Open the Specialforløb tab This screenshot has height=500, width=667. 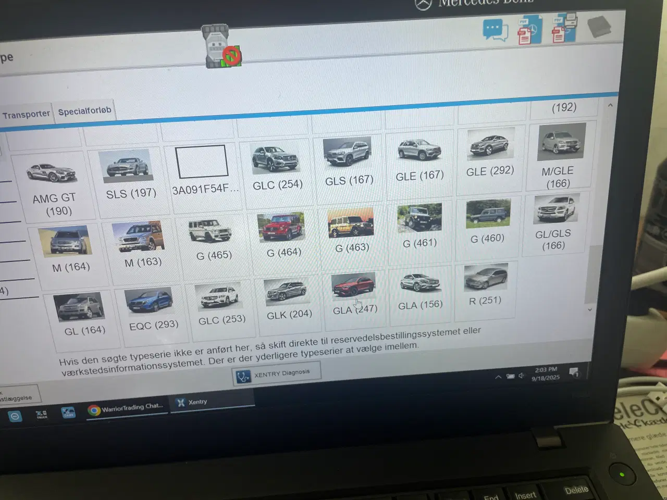pyautogui.click(x=84, y=111)
